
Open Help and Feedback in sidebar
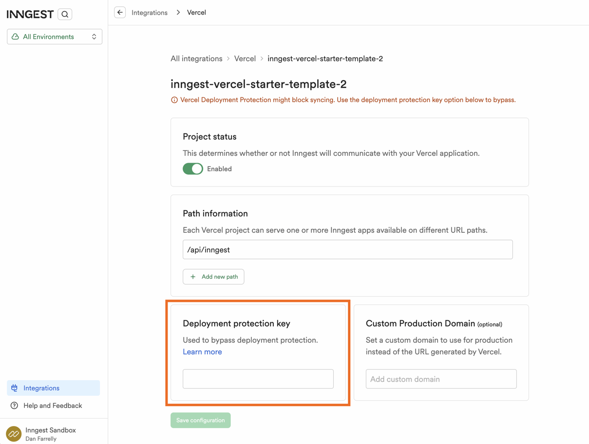pyautogui.click(x=53, y=406)
